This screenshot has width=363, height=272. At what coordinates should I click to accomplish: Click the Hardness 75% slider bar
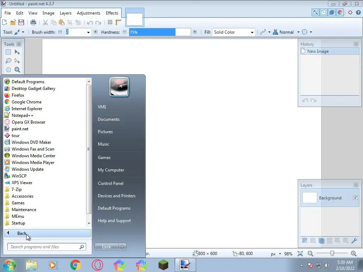(x=160, y=32)
